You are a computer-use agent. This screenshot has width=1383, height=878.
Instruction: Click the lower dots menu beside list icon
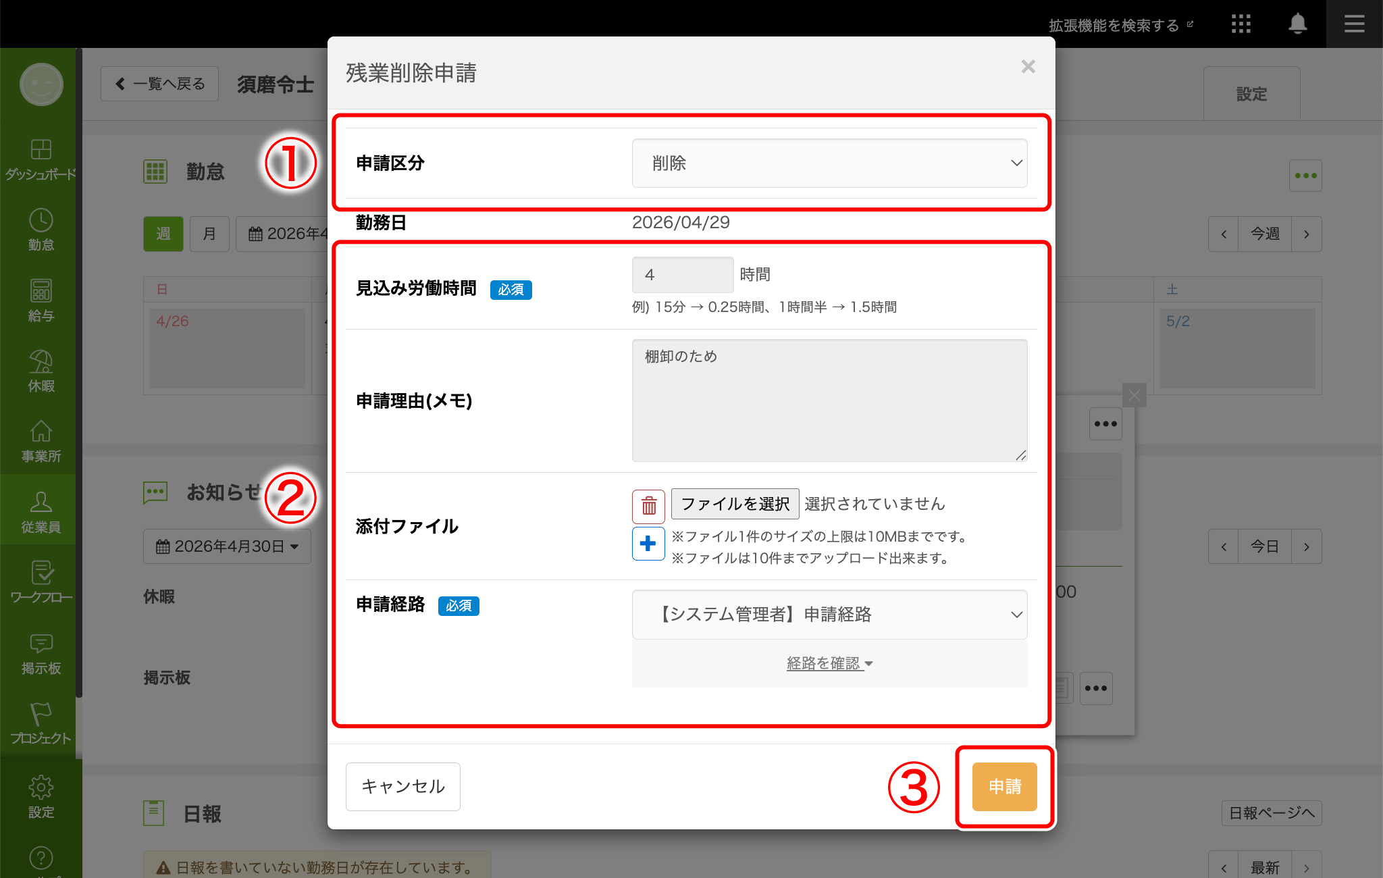click(x=1096, y=688)
